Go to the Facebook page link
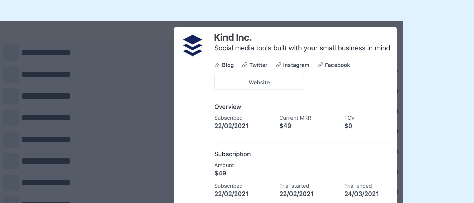 point(337,65)
